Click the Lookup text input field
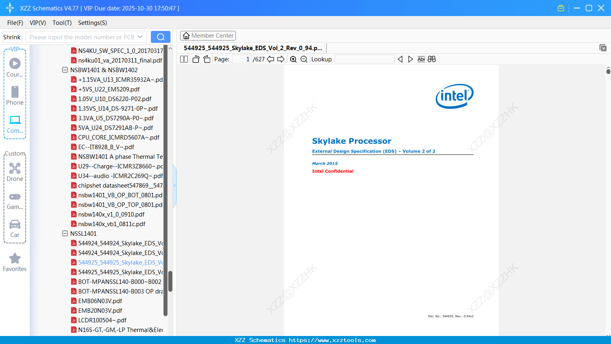Viewport: 611px width, 344px height. pos(364,59)
